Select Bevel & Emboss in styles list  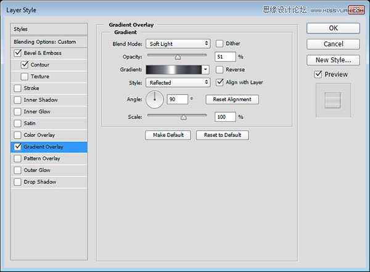point(43,53)
